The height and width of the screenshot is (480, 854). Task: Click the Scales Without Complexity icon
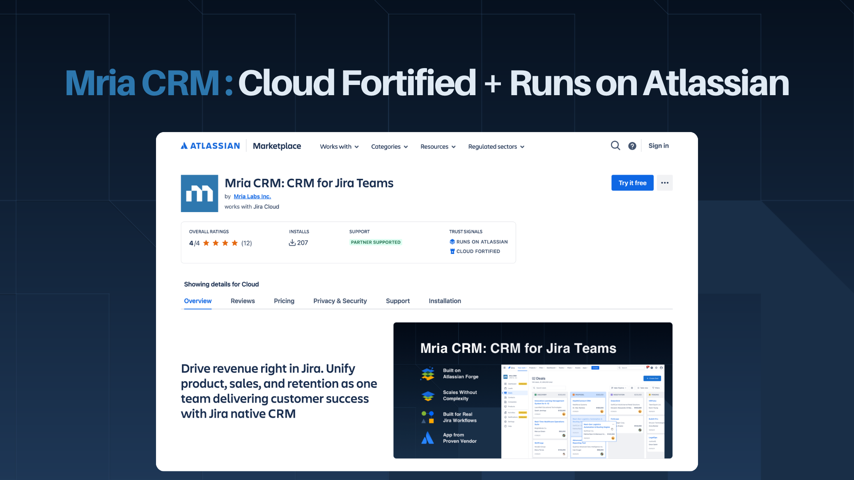428,396
